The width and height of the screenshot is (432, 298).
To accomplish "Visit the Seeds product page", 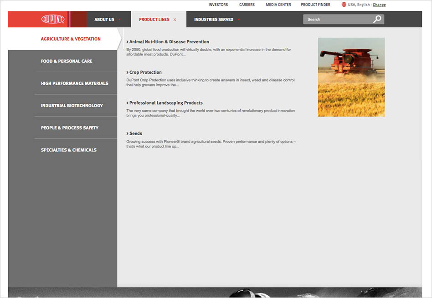I will pos(135,133).
